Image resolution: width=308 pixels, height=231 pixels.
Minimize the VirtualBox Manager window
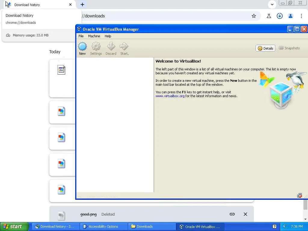(x=290, y=29)
